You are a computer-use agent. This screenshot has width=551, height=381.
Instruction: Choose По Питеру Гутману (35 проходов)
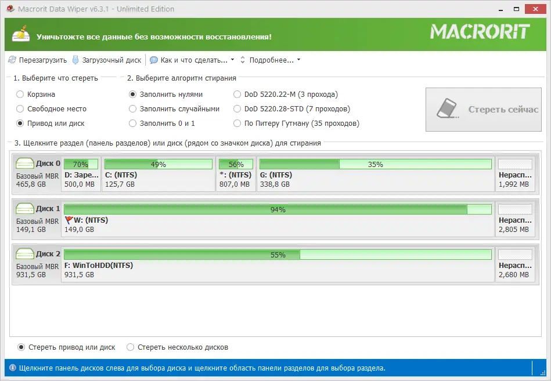point(296,123)
